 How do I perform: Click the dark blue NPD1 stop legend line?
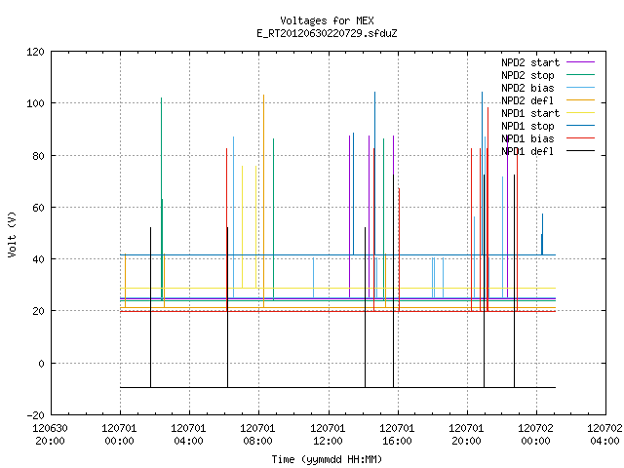[x=580, y=126]
